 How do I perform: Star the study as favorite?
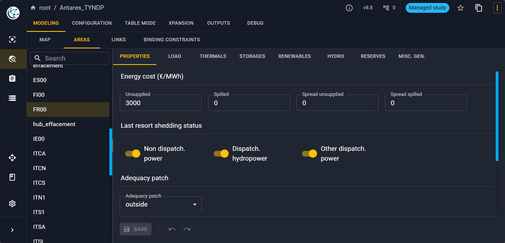(461, 8)
